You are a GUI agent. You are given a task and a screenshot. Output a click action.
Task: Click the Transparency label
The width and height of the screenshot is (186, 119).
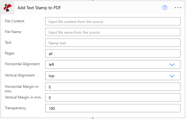click(15, 108)
